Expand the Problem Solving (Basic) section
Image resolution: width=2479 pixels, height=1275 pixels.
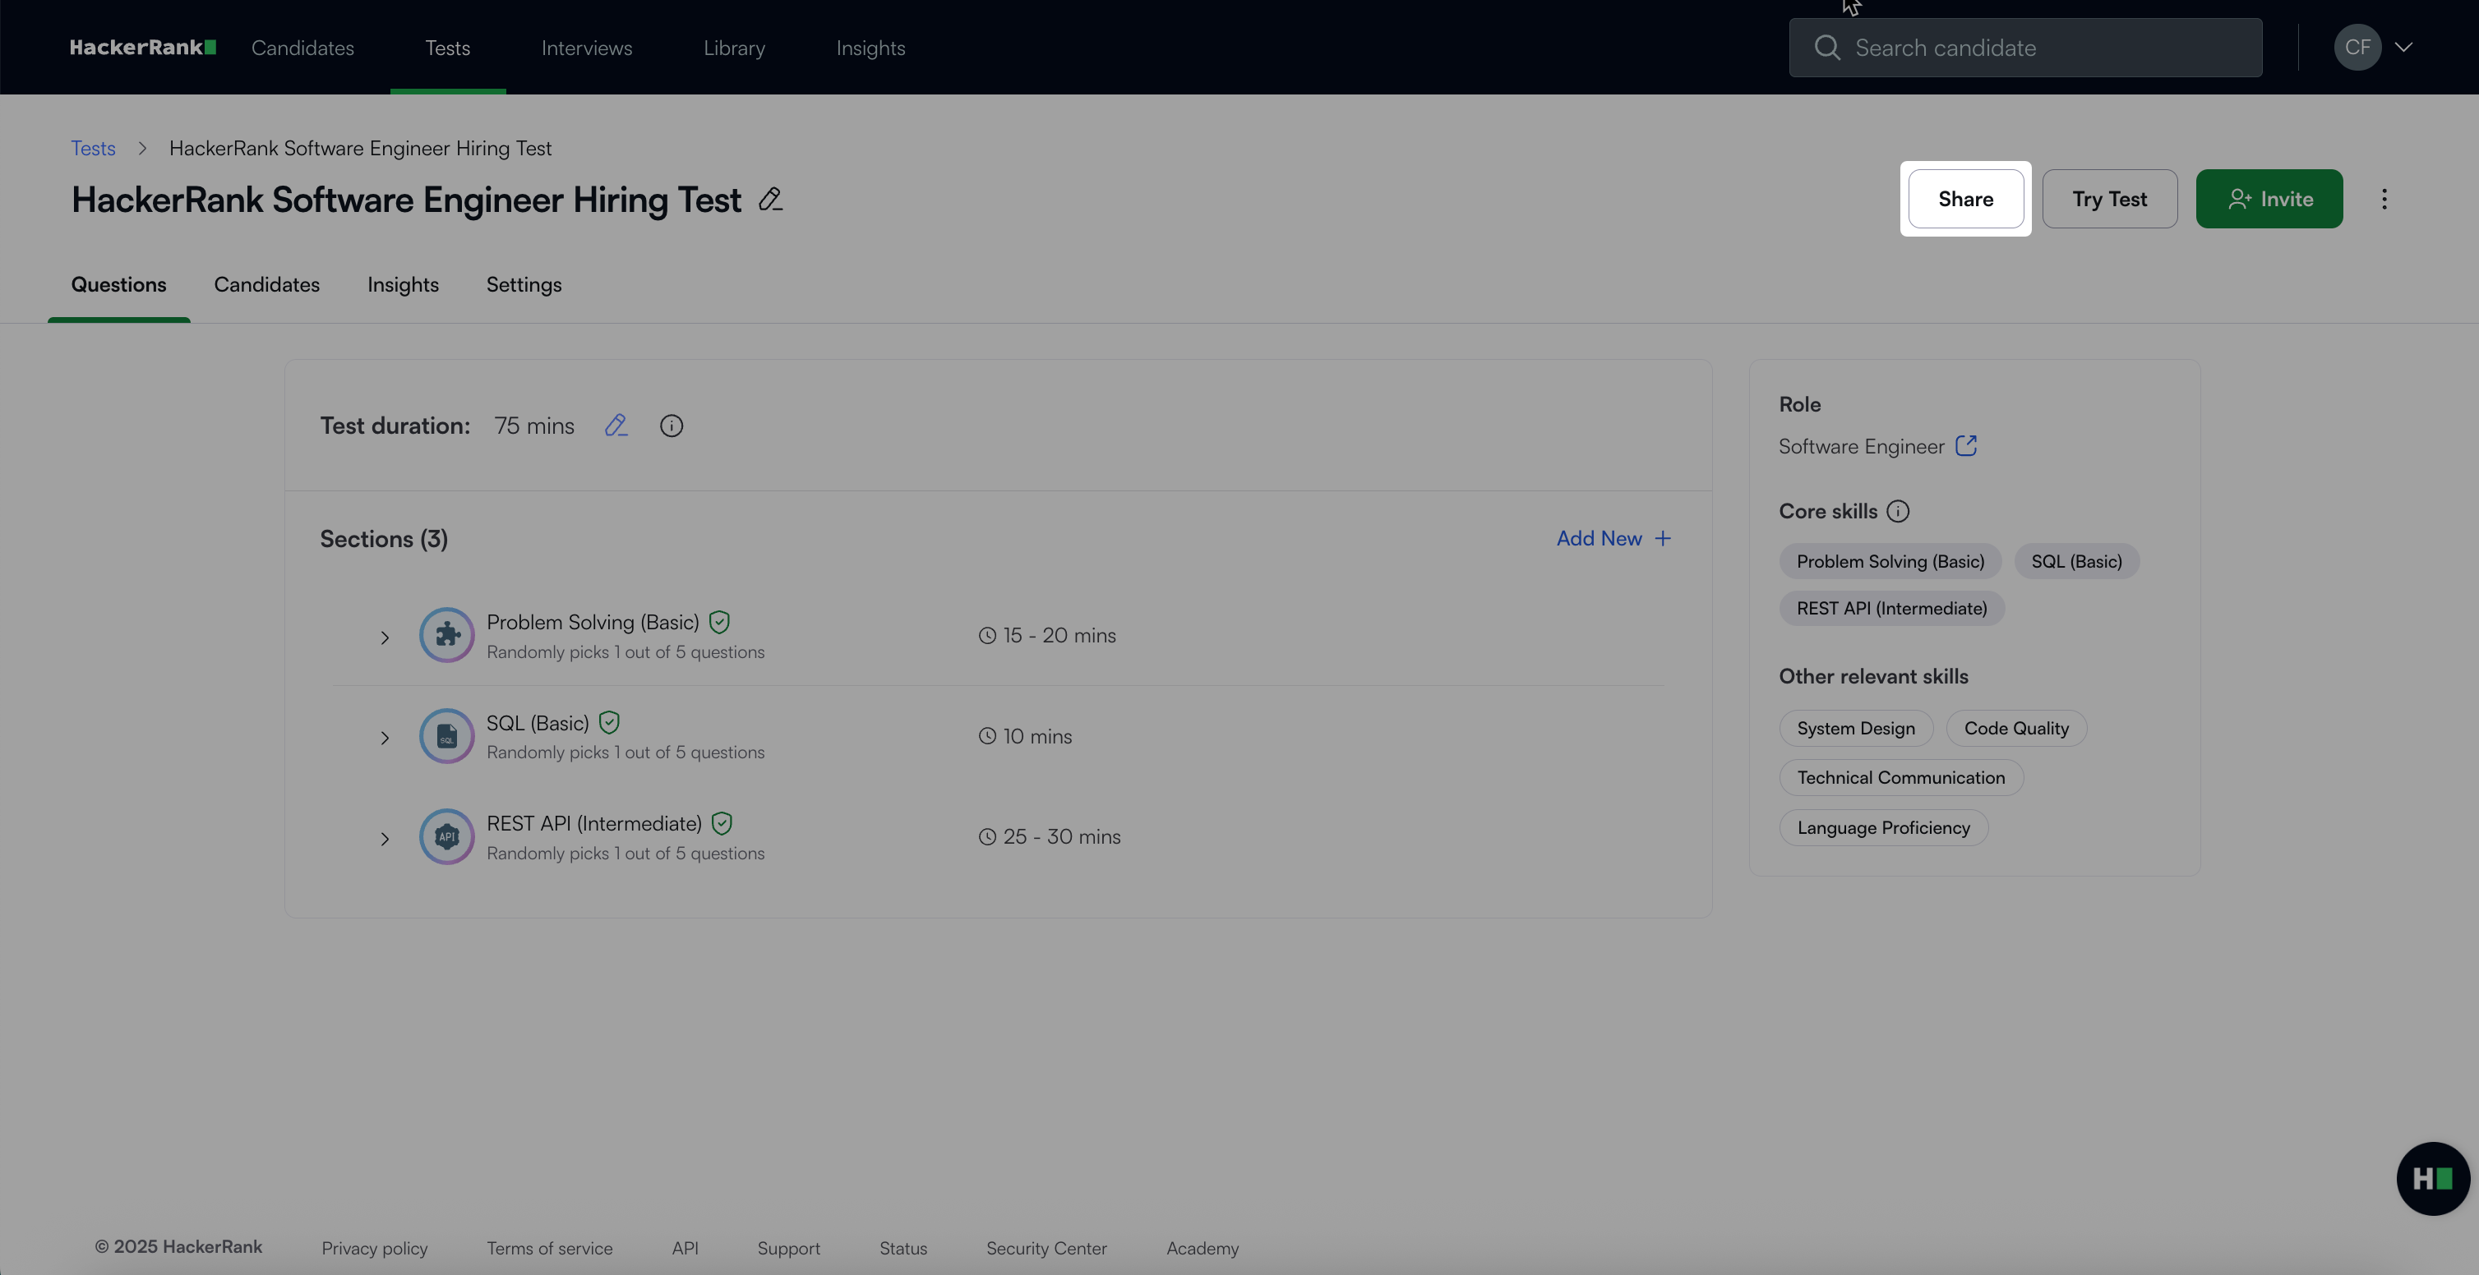pyautogui.click(x=385, y=637)
